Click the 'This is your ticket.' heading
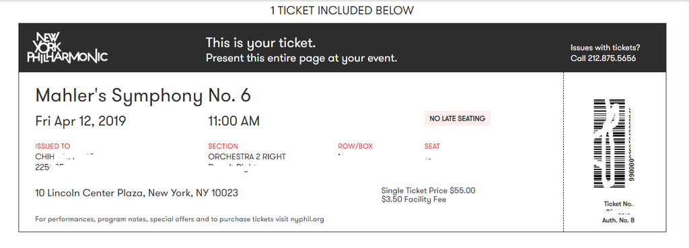The width and height of the screenshot is (689, 248). point(261,43)
